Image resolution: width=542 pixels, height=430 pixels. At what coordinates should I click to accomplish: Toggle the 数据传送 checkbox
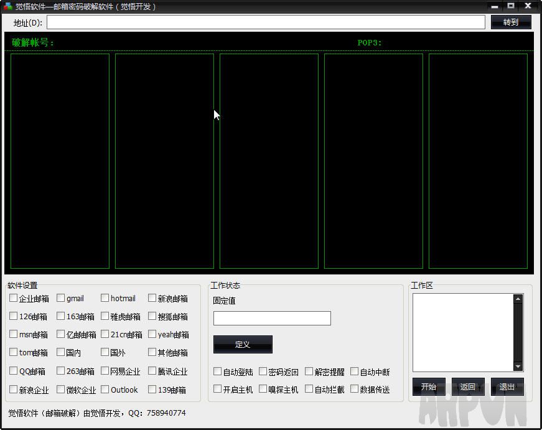tap(355, 389)
